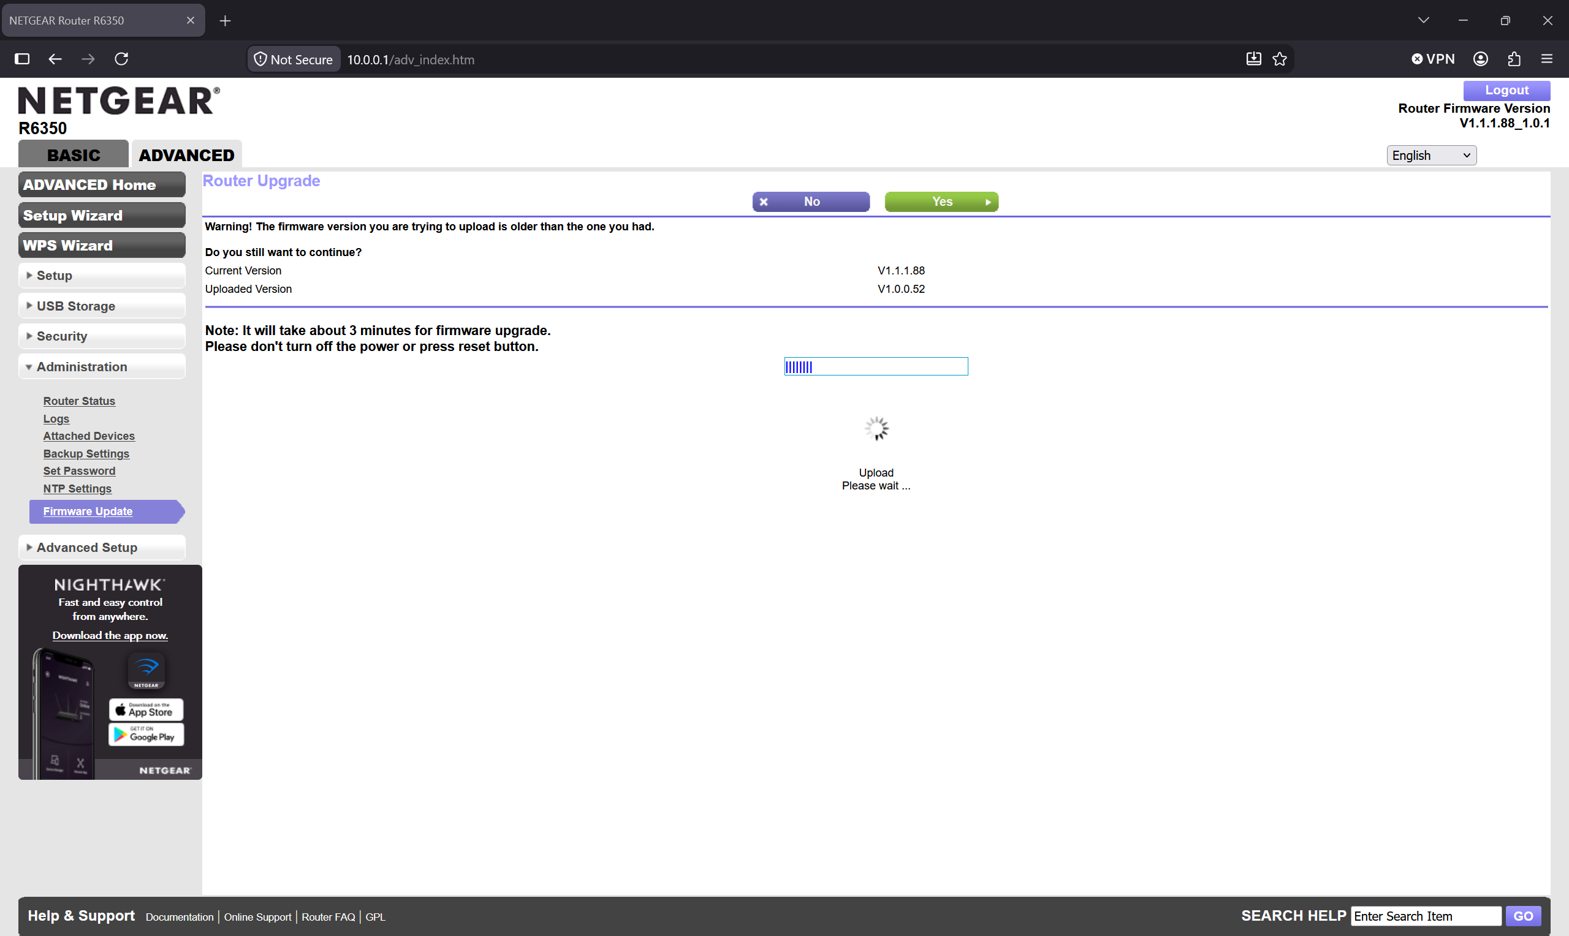Expand the Setup section

pyautogui.click(x=102, y=276)
